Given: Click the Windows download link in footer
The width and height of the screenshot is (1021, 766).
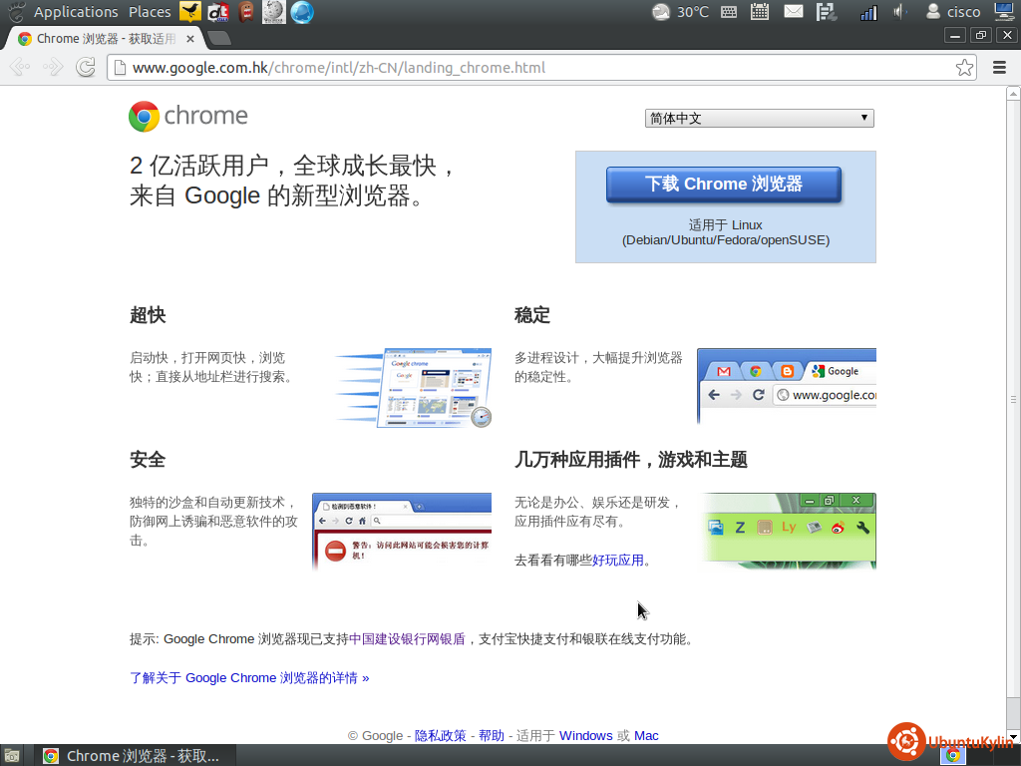Looking at the screenshot, I should coord(586,735).
